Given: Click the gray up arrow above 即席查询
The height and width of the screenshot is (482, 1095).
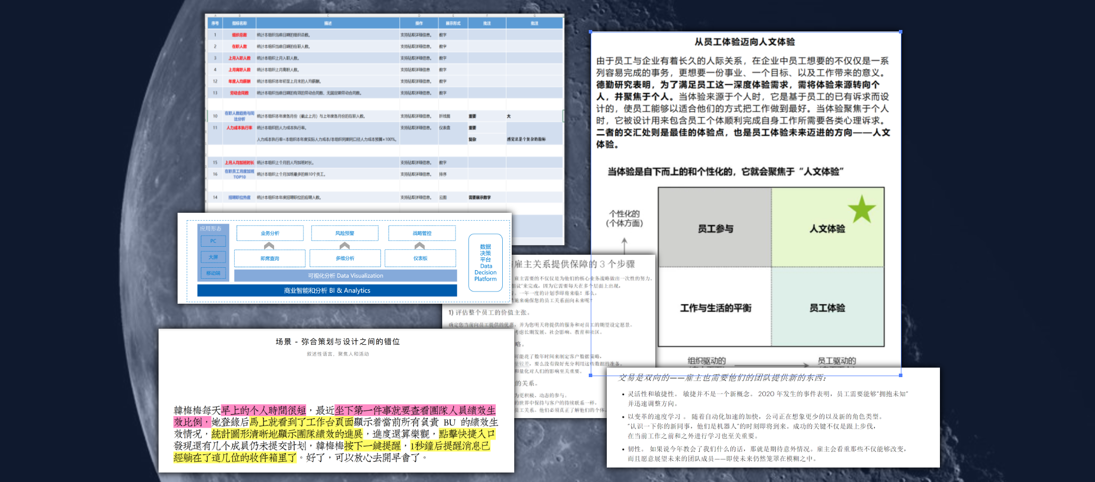Looking at the screenshot, I should (269, 245).
